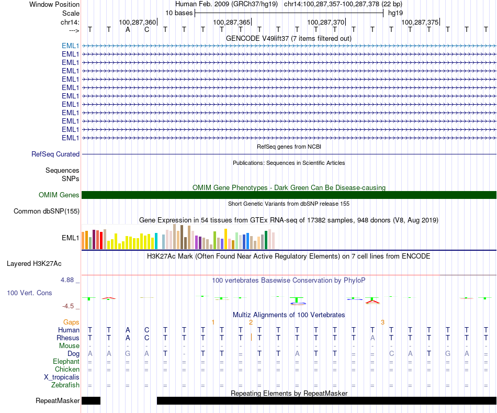Screen dimensions: 497x413
Task: Click the X_tropicalis species label
Action: coord(62,377)
